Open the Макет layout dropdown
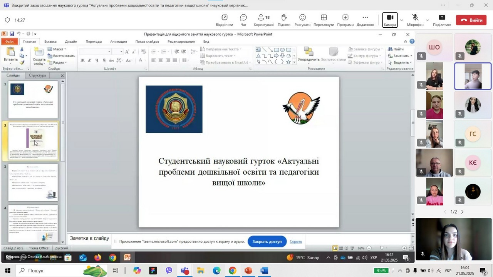This screenshot has width=493, height=277. coord(59,49)
